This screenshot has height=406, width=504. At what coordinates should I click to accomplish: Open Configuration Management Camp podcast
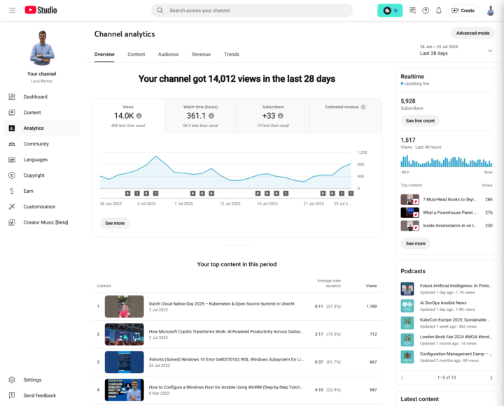(447, 357)
